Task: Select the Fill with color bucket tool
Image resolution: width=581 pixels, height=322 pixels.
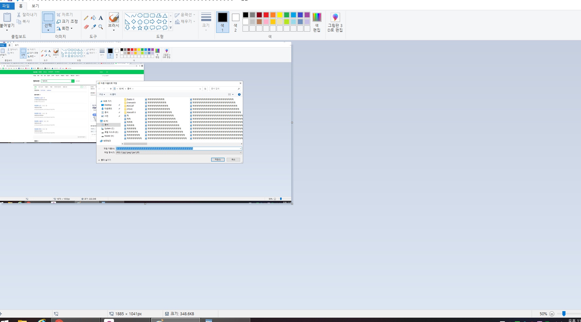Action: (93, 18)
